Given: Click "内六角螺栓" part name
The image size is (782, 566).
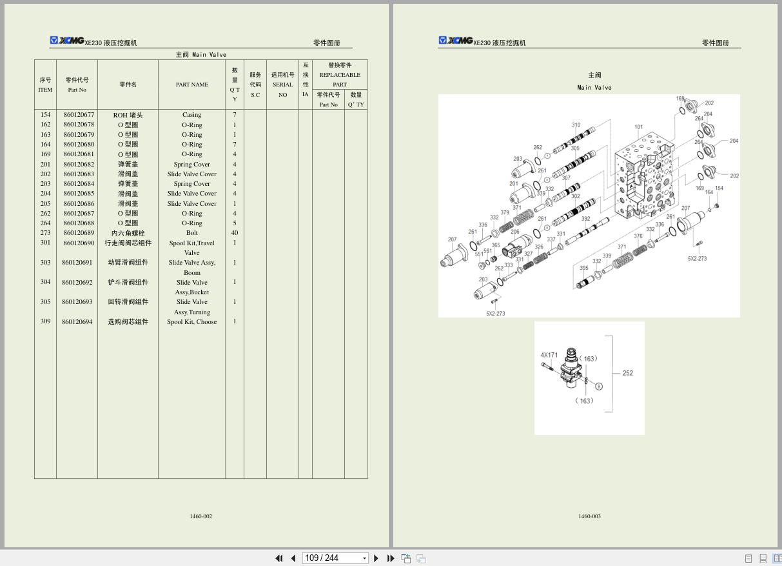Looking at the screenshot, I should pyautogui.click(x=128, y=233).
